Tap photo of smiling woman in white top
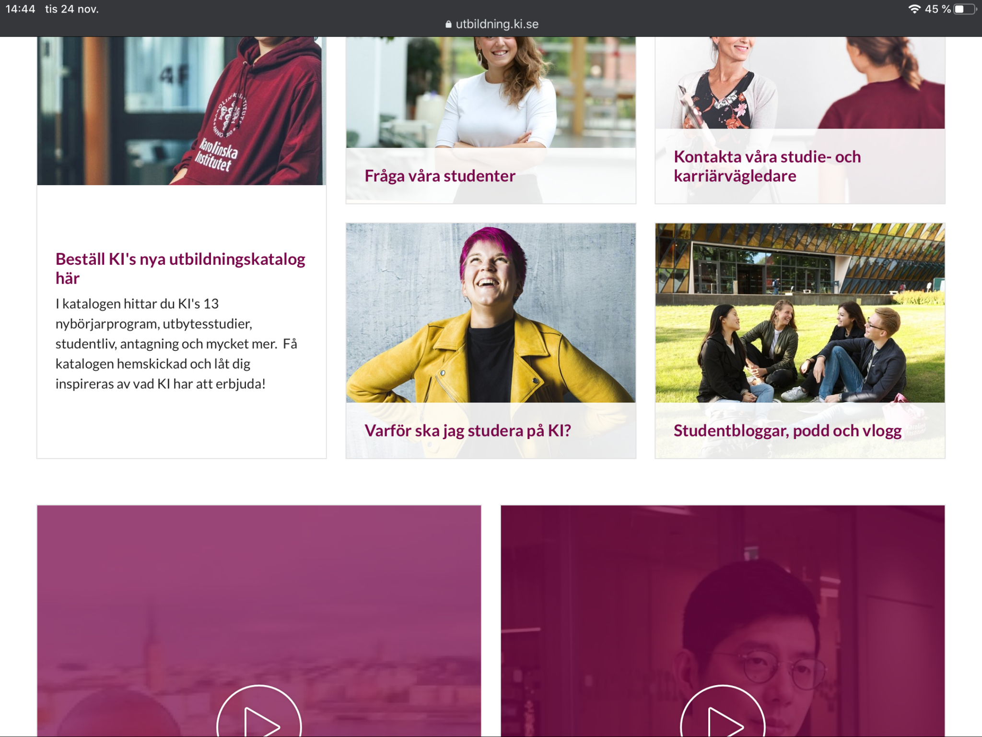This screenshot has width=982, height=737. click(x=491, y=92)
